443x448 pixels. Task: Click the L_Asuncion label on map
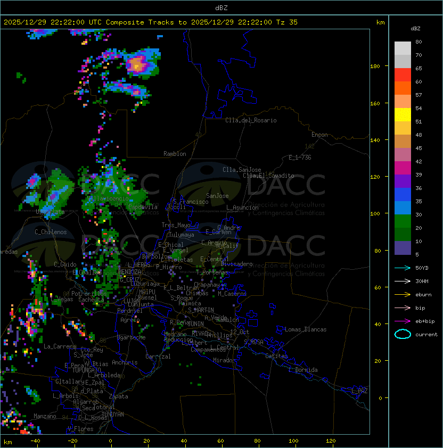click(242, 208)
